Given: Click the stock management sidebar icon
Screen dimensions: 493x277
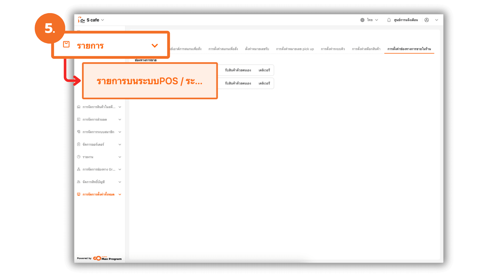Looking at the screenshot, I should [x=79, y=107].
